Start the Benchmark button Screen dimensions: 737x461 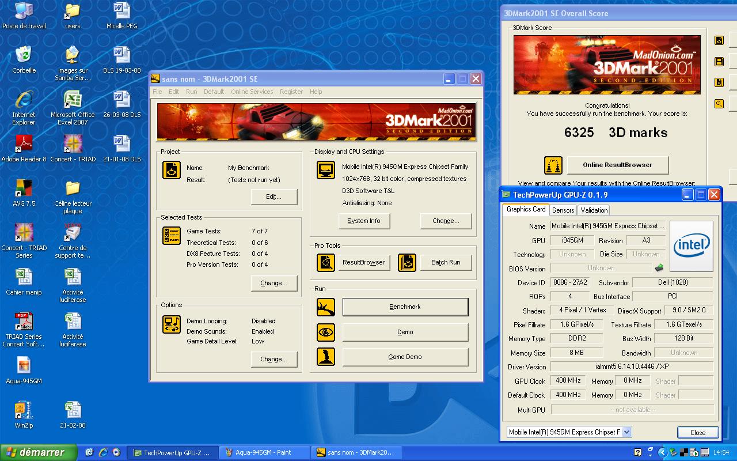pyautogui.click(x=405, y=307)
